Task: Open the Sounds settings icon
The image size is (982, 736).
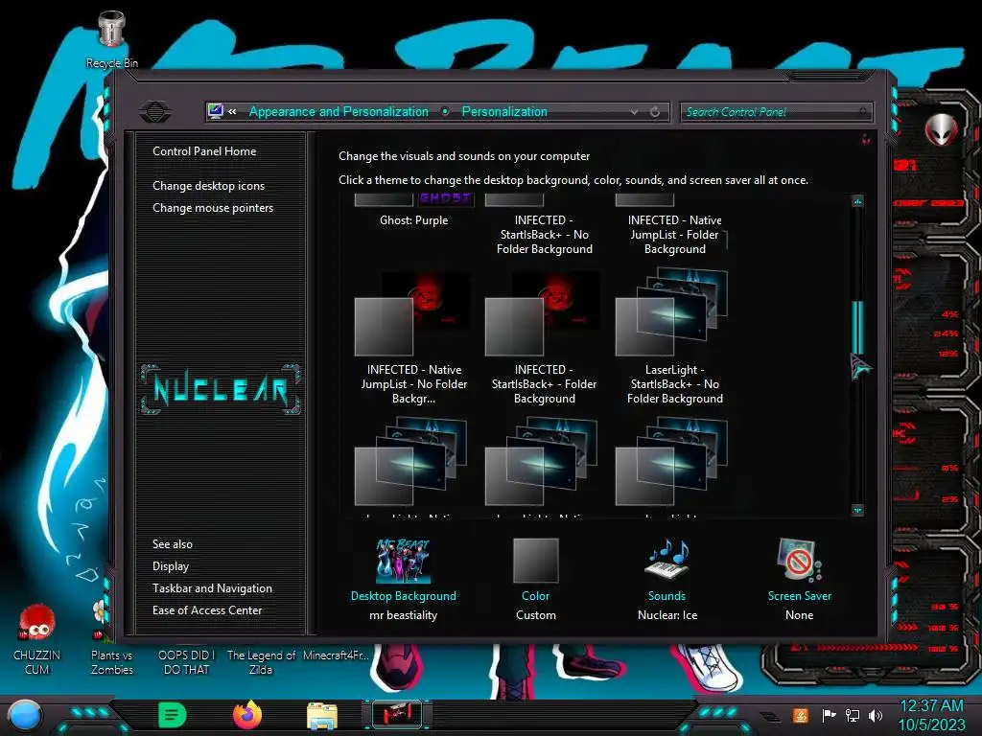Action: [x=667, y=559]
